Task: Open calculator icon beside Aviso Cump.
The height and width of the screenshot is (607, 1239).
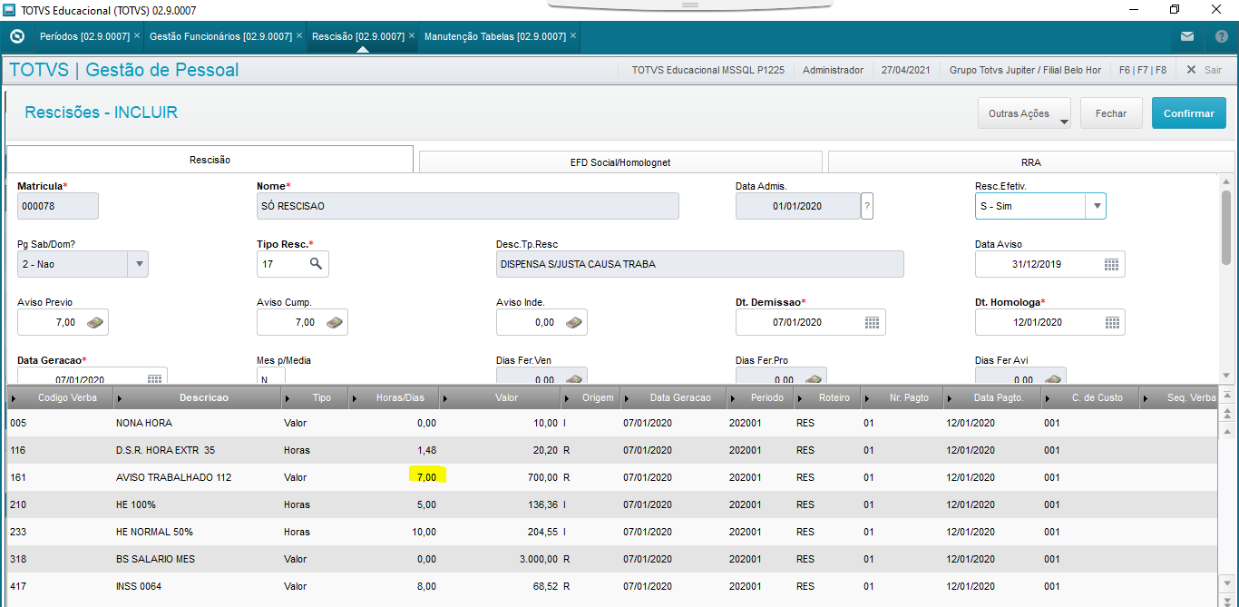Action: (x=334, y=322)
